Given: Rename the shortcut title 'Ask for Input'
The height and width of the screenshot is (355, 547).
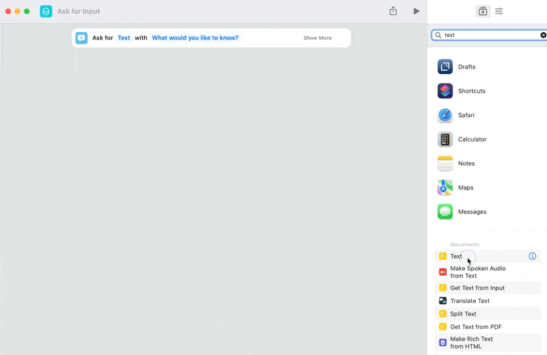Looking at the screenshot, I should (x=79, y=11).
